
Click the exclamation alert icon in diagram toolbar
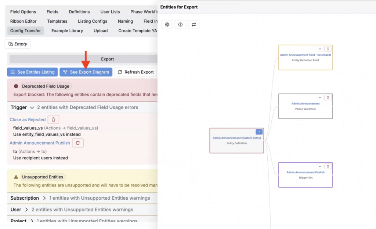(180, 25)
